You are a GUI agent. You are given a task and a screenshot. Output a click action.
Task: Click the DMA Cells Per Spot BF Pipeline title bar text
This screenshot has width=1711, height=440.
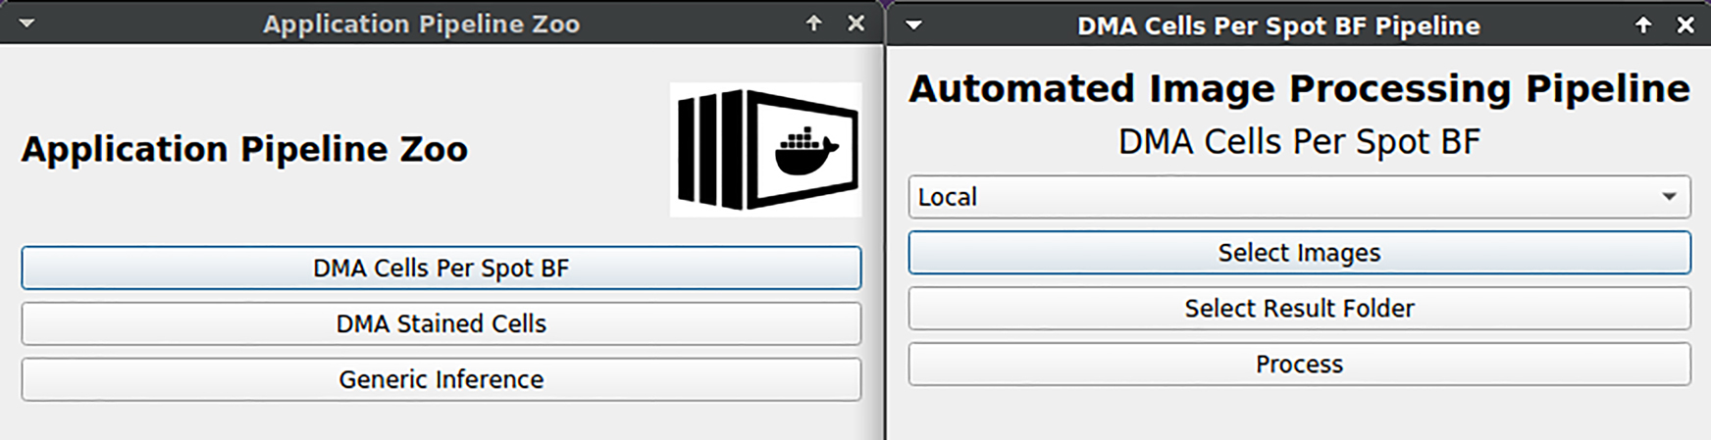[x=1278, y=25]
